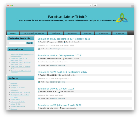This screenshot has height=118, width=140.
Task: Click the browser address bar
Action: coord(66,6)
